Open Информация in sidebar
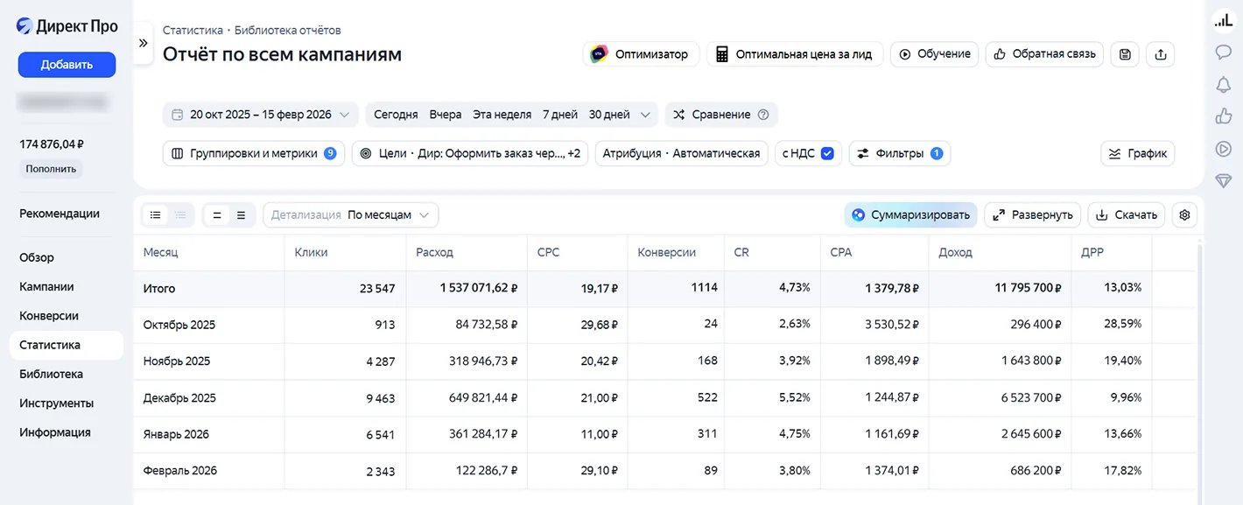The width and height of the screenshot is (1243, 505). click(55, 432)
